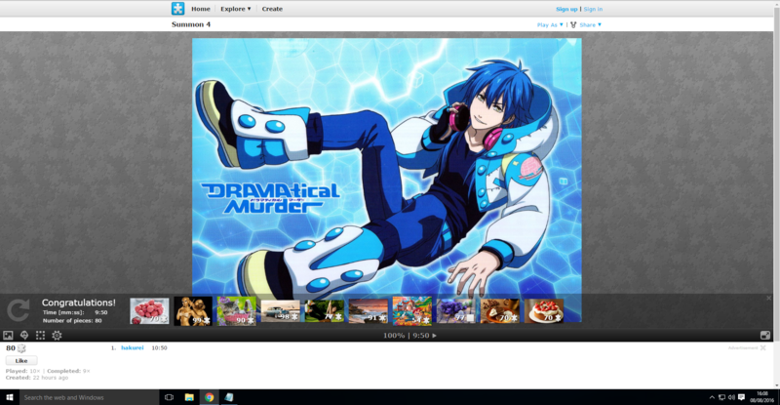Click the Sign up link
Viewport: 780px width, 405px height.
click(x=566, y=9)
